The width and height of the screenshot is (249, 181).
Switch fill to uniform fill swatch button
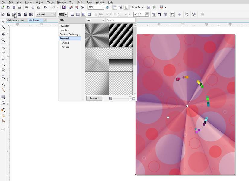(72, 14)
